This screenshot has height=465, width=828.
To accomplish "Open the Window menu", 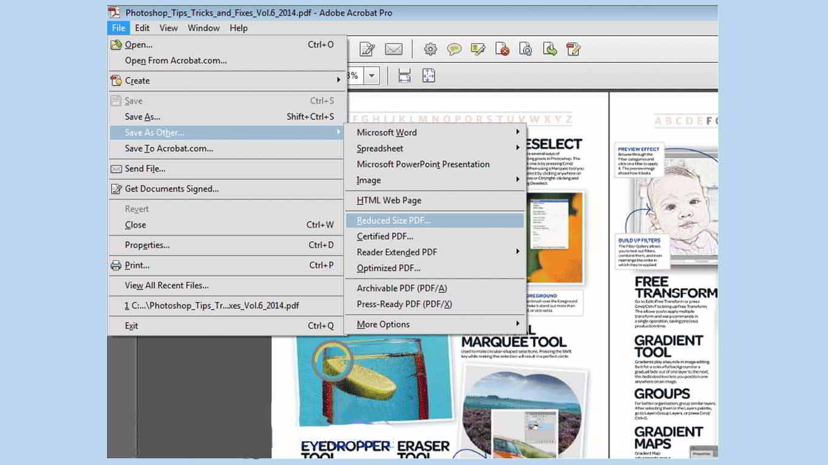I will coord(204,28).
